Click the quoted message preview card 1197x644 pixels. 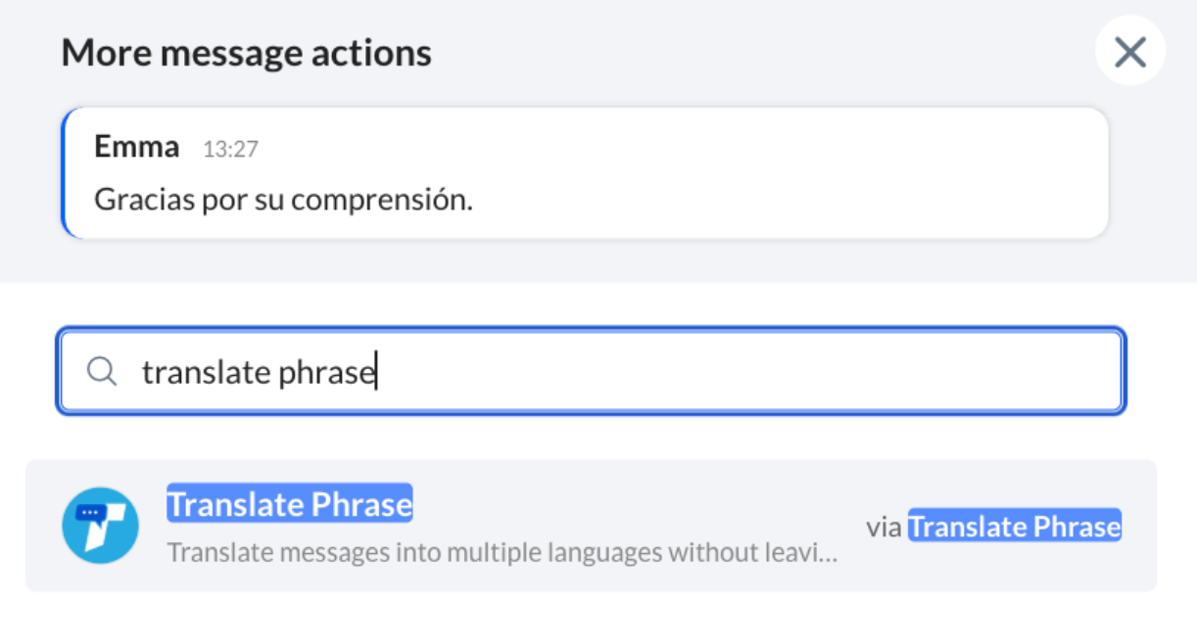coord(585,173)
